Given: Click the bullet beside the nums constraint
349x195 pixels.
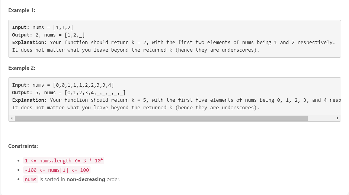Looking at the screenshot, I should 19,179.
